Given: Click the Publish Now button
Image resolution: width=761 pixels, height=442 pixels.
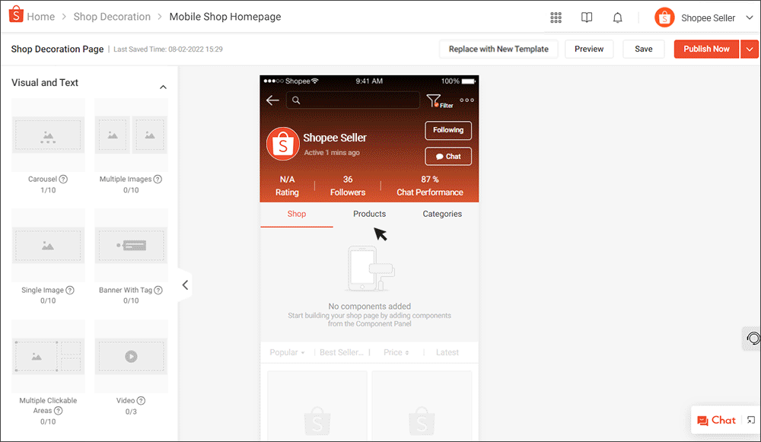Looking at the screenshot, I should [x=706, y=49].
